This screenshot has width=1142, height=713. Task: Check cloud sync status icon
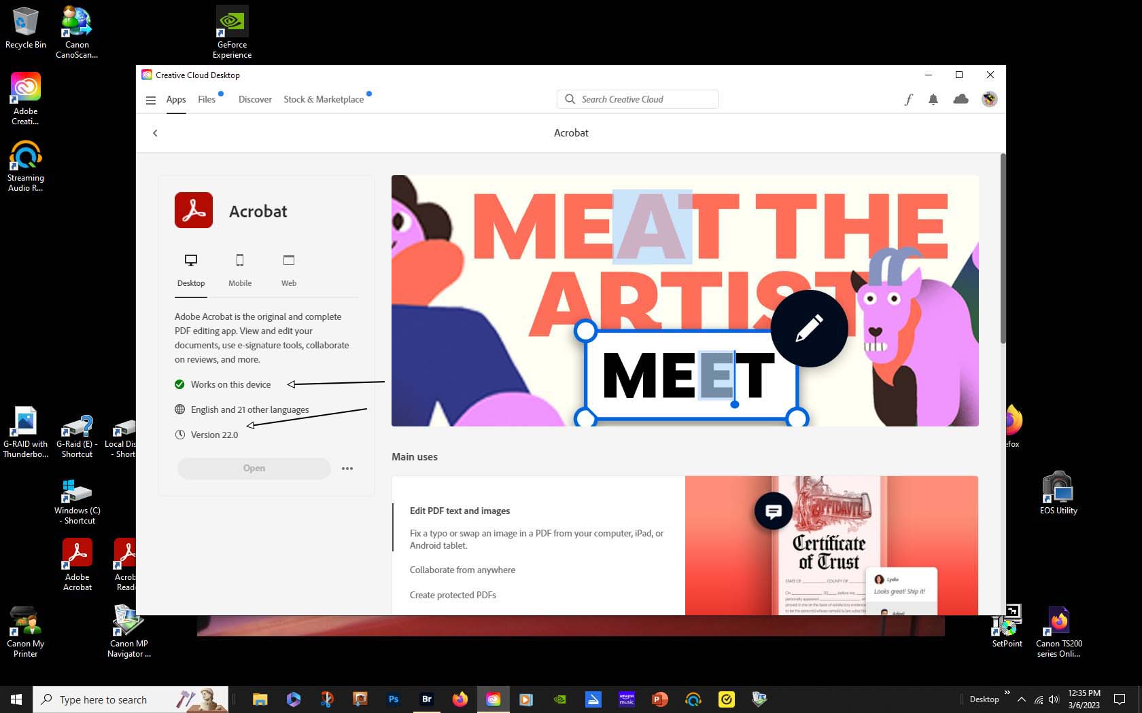point(961,99)
